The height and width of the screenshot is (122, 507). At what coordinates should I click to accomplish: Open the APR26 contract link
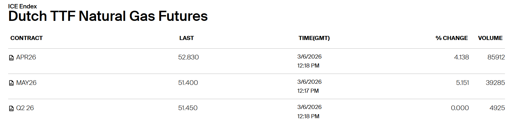pos(26,57)
